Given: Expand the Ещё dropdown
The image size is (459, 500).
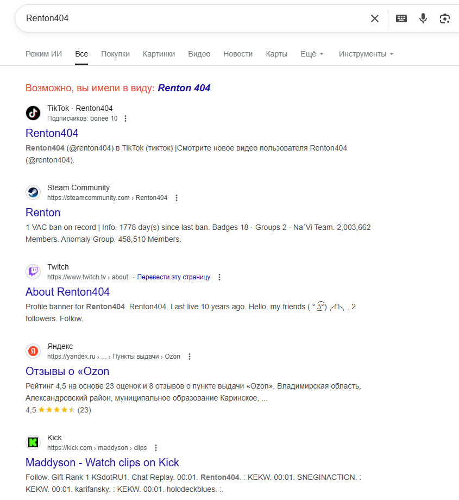Looking at the screenshot, I should pyautogui.click(x=312, y=54).
